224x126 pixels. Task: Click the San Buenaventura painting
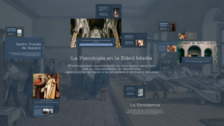pos(46,86)
